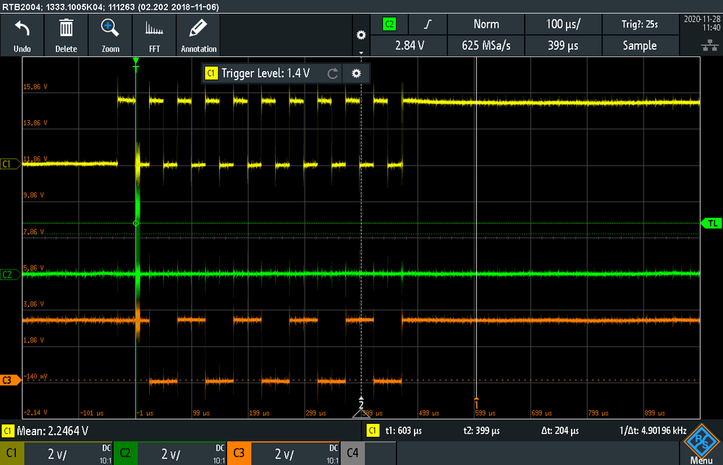The height and width of the screenshot is (465, 723).
Task: Toggle channel C2 button in bottom bar
Action: [125, 453]
